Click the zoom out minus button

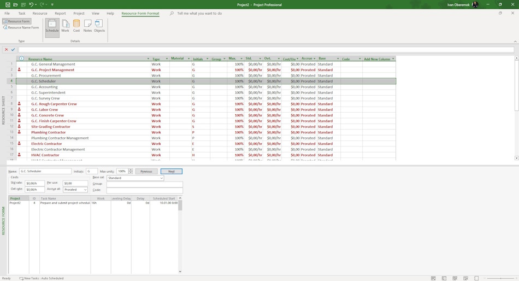click(485, 278)
